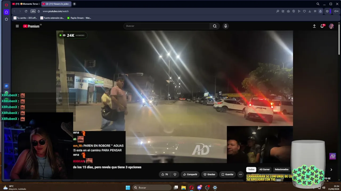Open the browser profile person icon
Viewport: 341px width, 191px height.
click(320, 11)
